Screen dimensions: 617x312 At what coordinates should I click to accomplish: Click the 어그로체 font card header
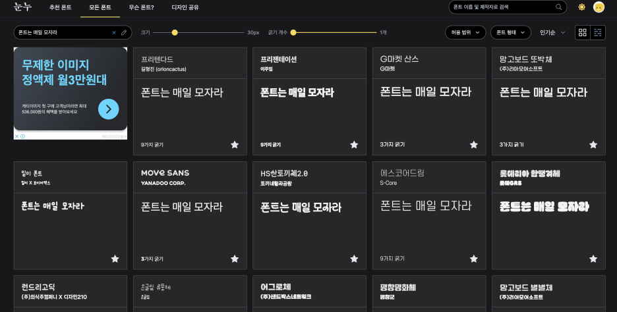[309, 291]
